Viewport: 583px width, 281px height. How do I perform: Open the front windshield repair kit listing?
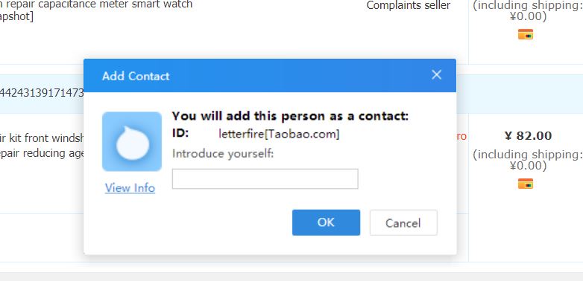click(42, 138)
